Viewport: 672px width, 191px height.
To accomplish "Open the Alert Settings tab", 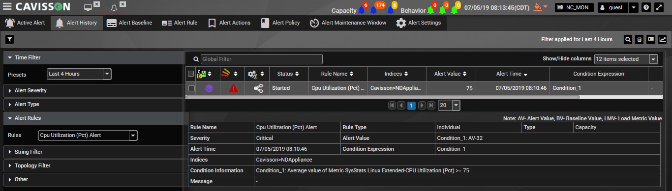I will 419,23.
